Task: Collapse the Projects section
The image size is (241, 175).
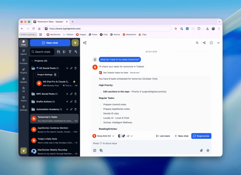Action: click(32, 61)
